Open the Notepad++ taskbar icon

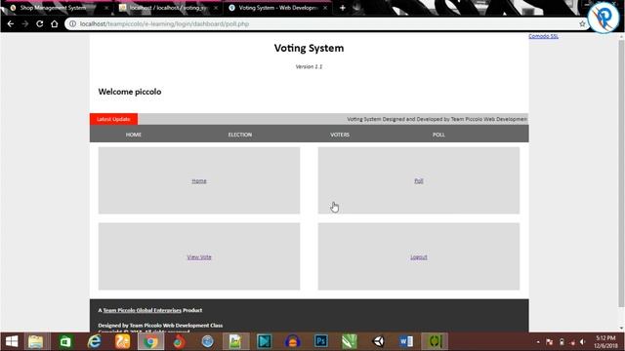235,341
